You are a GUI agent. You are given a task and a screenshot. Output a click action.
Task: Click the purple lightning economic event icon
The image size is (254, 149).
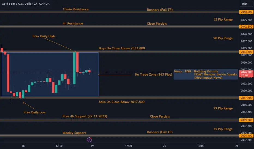click(89, 140)
